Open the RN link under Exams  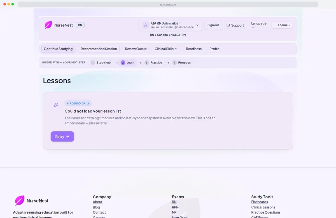[174, 202]
